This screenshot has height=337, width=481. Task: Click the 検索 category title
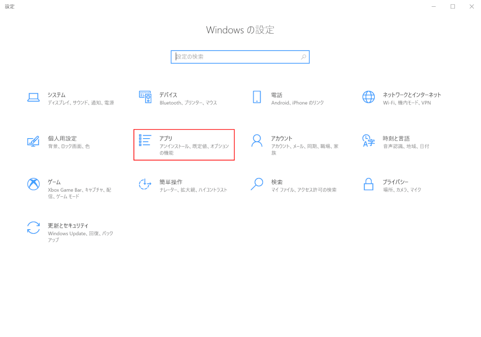[277, 182]
